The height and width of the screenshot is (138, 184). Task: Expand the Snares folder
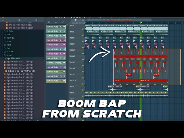point(8,55)
